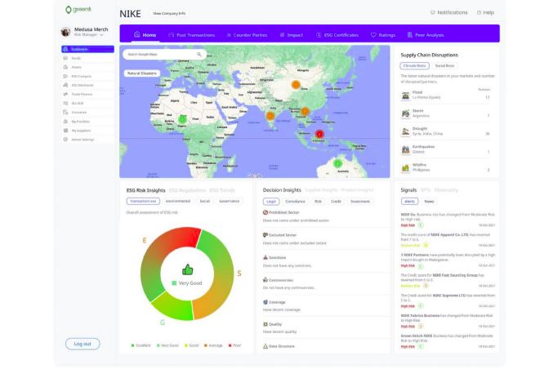The width and height of the screenshot is (553, 369).
Task: Click the Impact icon in navbar
Action: tap(282, 35)
